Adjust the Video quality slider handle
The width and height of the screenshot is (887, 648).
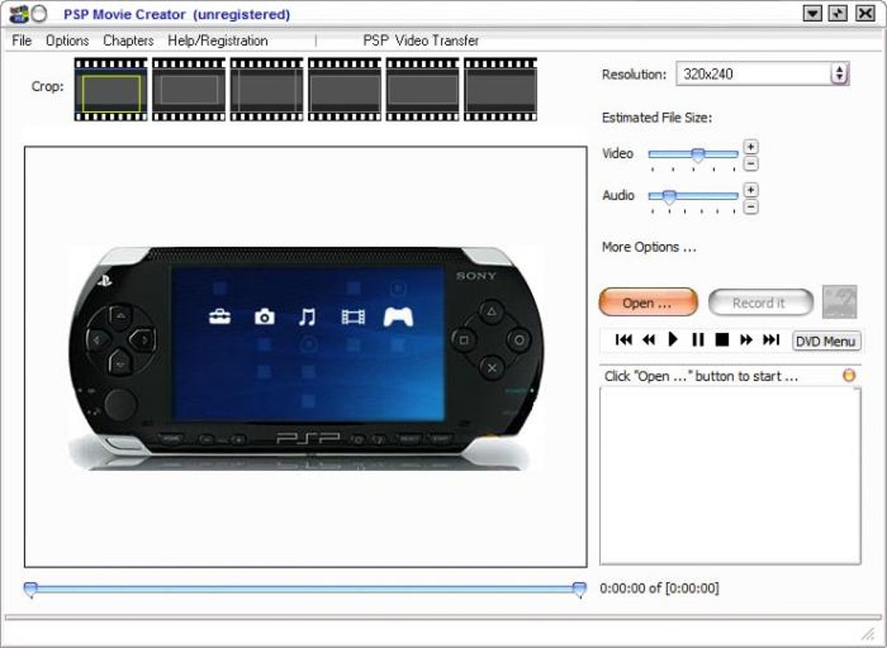click(698, 155)
